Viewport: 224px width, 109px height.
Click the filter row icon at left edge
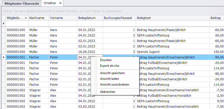pyautogui.click(x=3, y=23)
